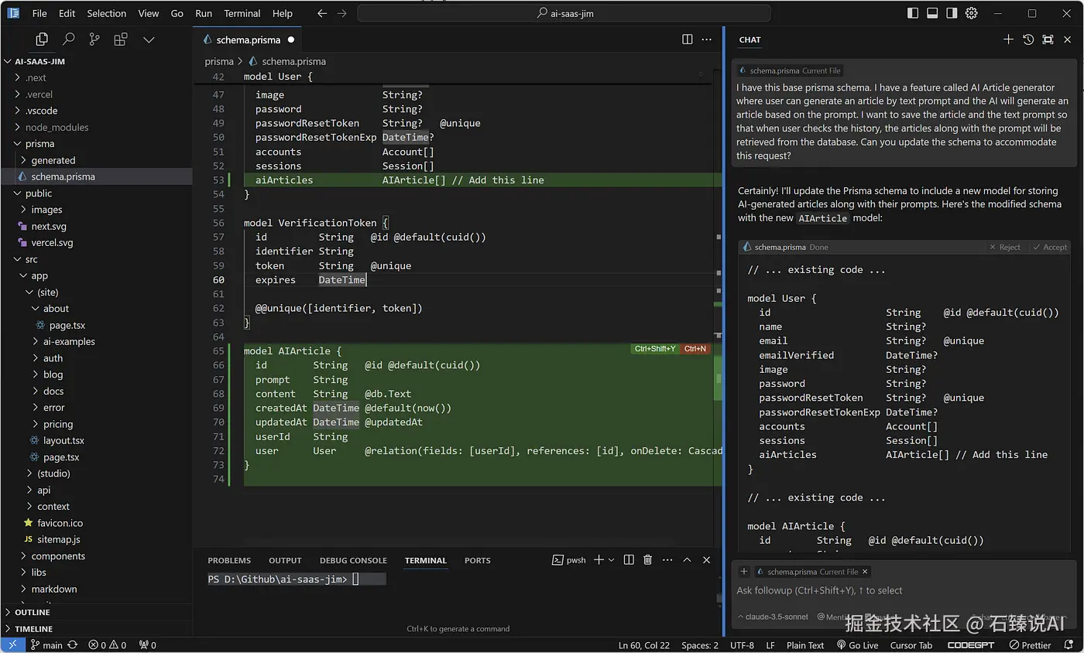Toggle the primary side bar visibility
This screenshot has width=1084, height=653.
click(x=913, y=13)
